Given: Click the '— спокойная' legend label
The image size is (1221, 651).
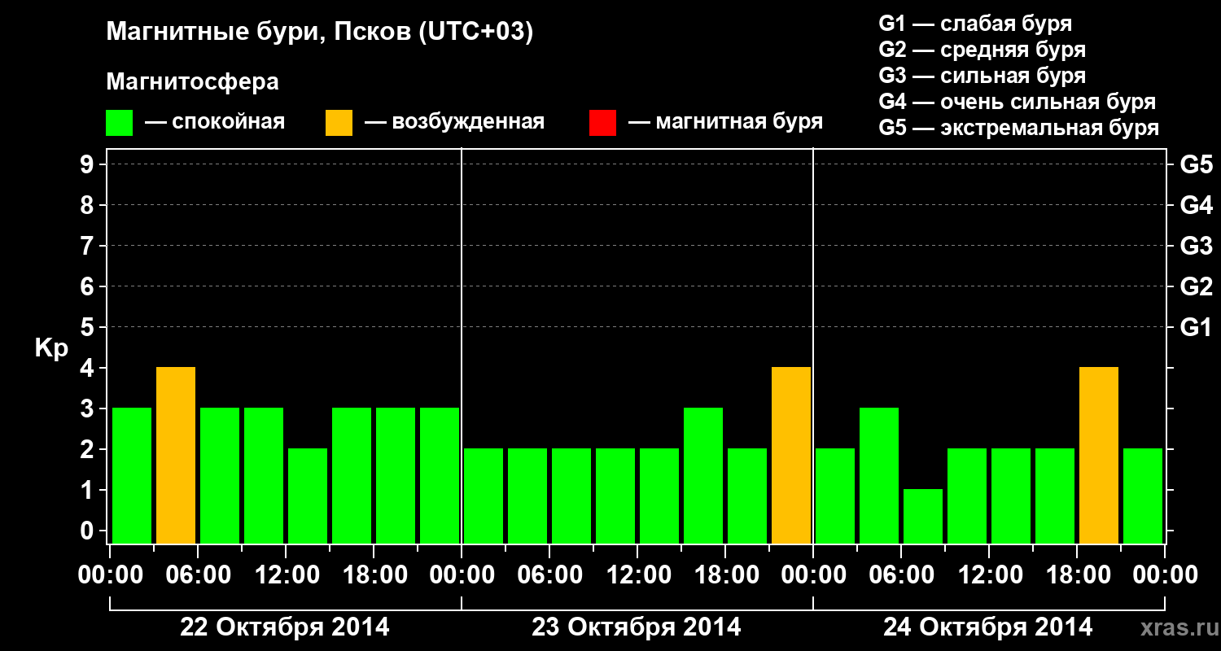Looking at the screenshot, I should pos(215,122).
